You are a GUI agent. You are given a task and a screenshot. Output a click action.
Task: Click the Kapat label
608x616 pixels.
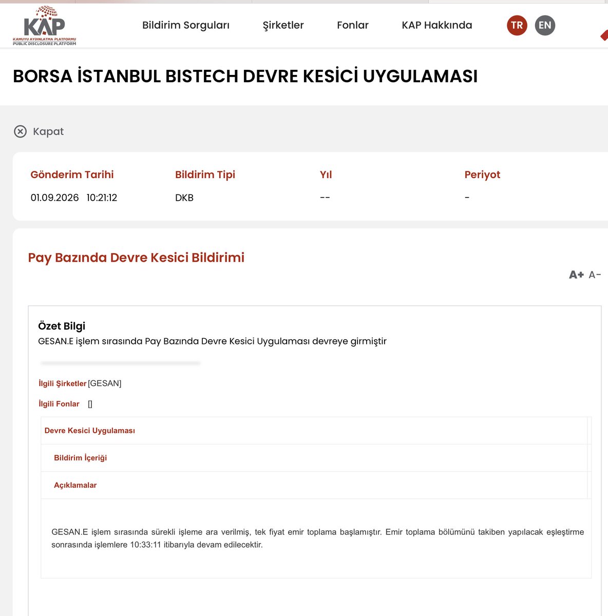48,131
